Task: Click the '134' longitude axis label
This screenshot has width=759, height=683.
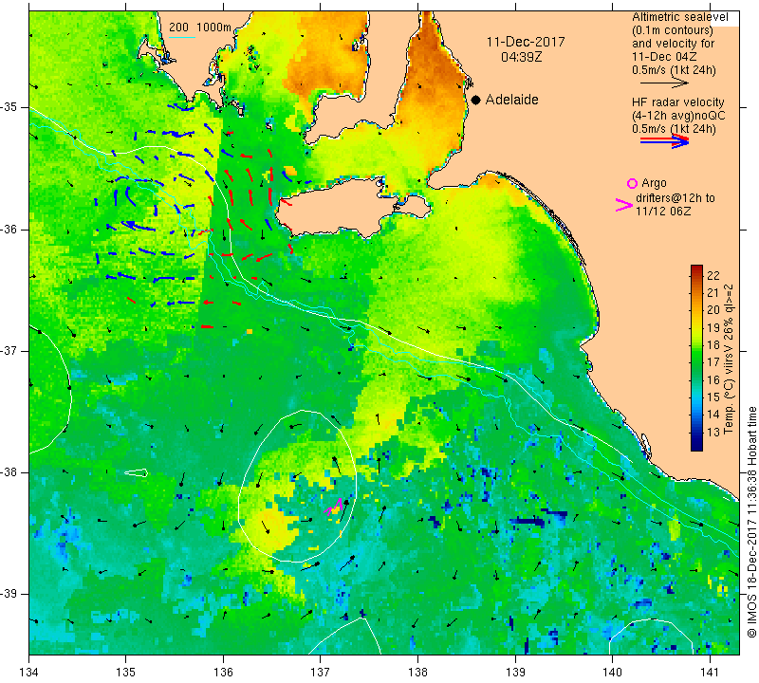Action: click(29, 673)
